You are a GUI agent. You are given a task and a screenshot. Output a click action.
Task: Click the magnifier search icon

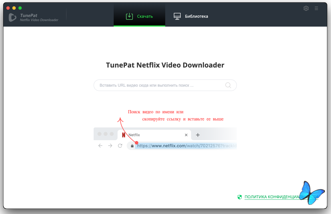point(228,85)
